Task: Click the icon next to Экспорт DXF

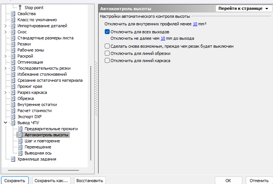Action: click(x=13, y=117)
